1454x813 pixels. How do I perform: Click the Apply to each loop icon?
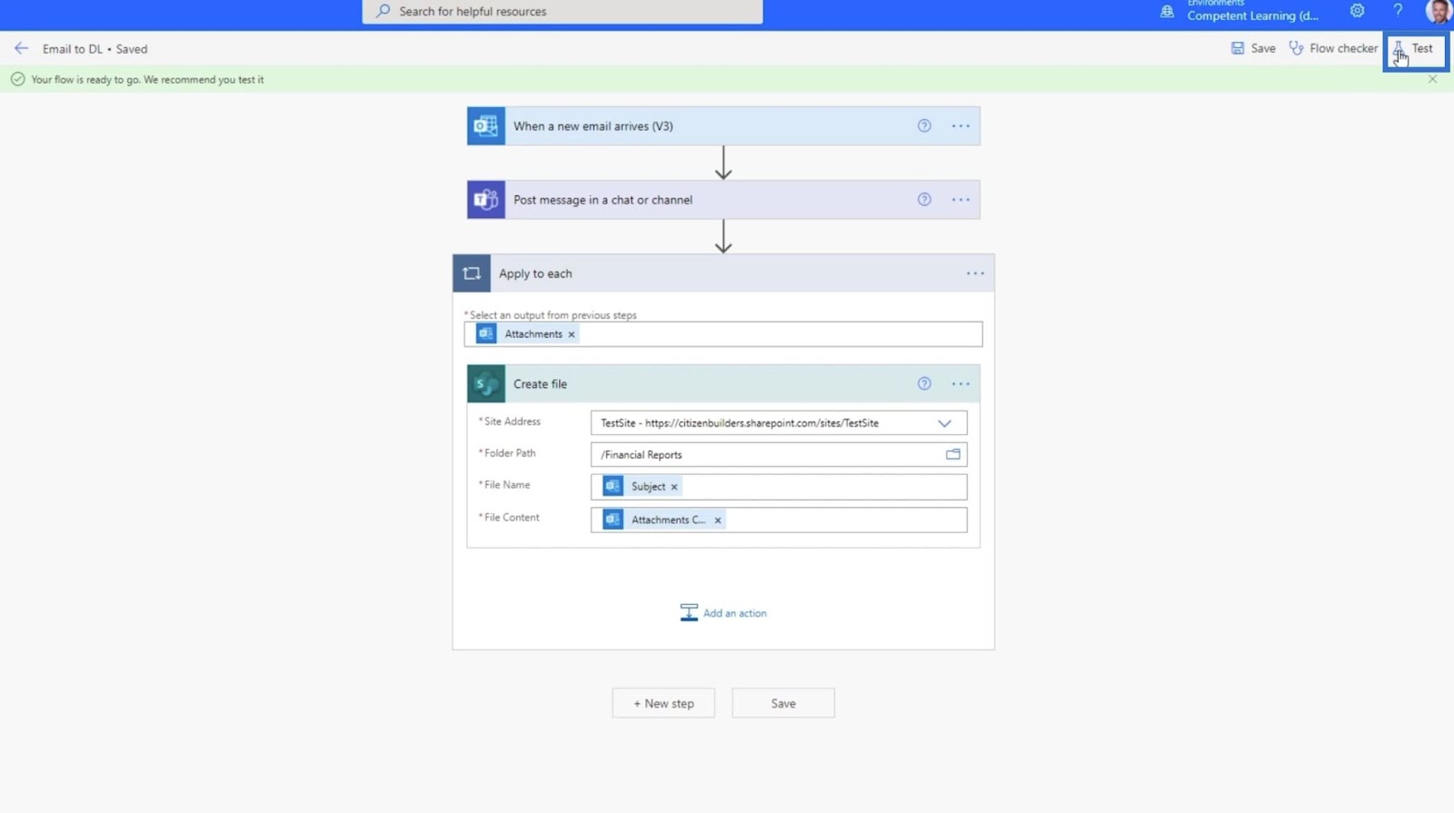(x=472, y=273)
